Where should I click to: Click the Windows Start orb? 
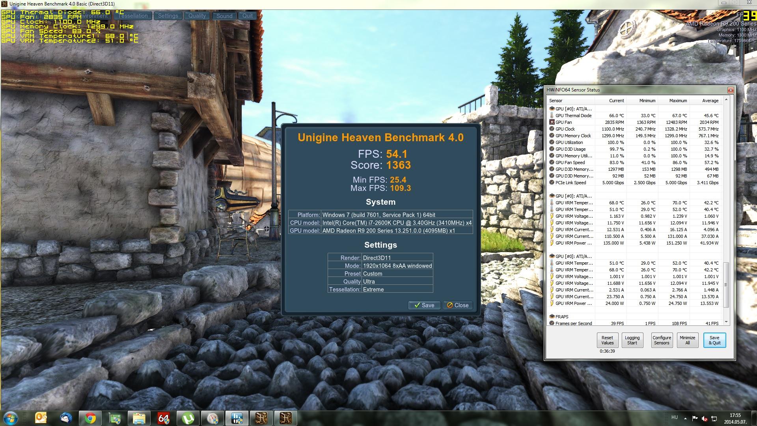coord(11,418)
